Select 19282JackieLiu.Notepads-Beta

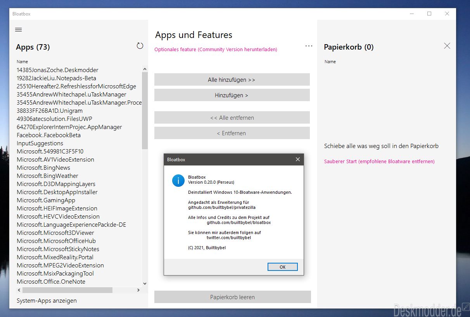(x=57, y=78)
